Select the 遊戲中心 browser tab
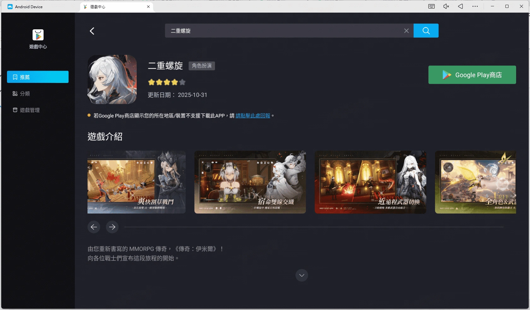The image size is (530, 310). click(x=98, y=6)
